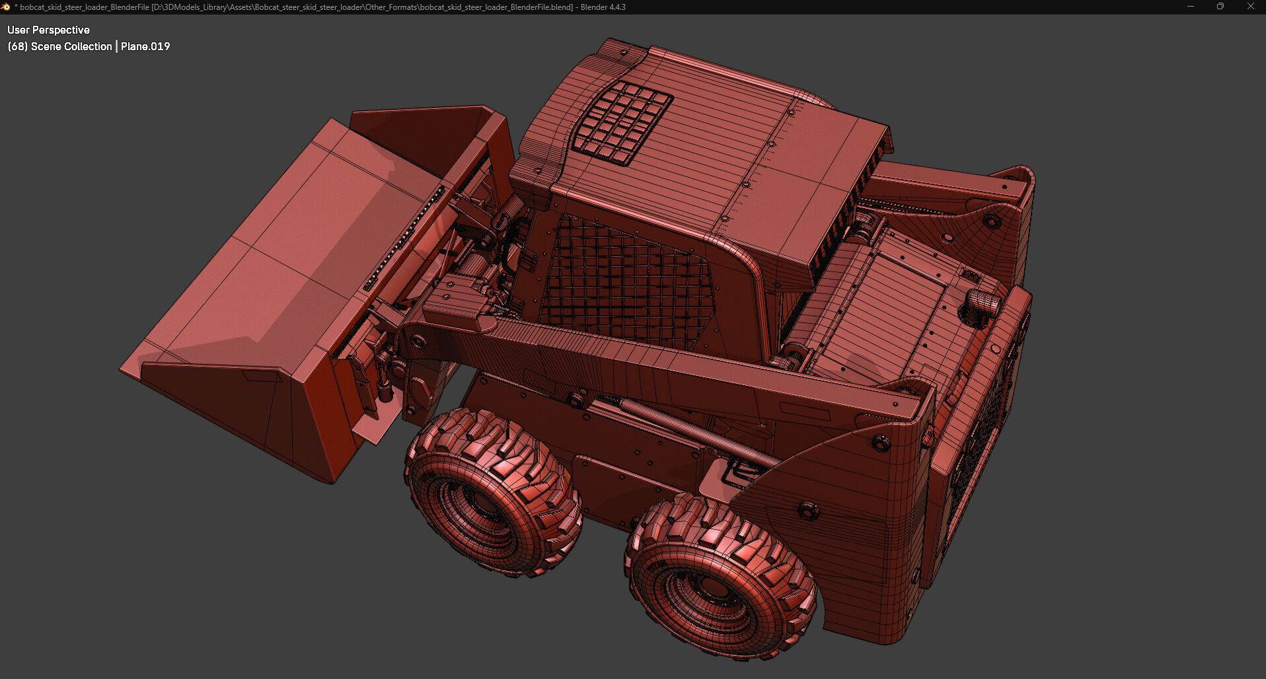
Task: Select the front tire of the skid steer
Action: (494, 491)
